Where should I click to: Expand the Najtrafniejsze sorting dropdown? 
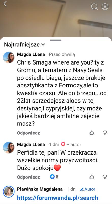pos(24,45)
